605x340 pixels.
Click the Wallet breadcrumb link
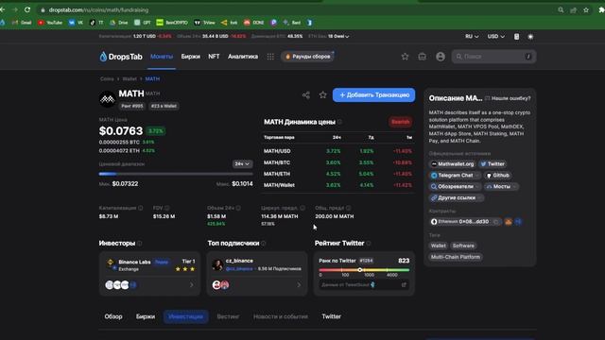[x=130, y=78]
